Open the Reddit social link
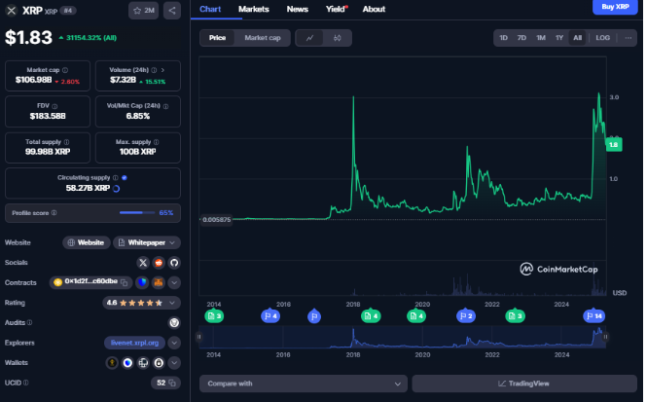This screenshot has width=647, height=402. pyautogui.click(x=158, y=263)
